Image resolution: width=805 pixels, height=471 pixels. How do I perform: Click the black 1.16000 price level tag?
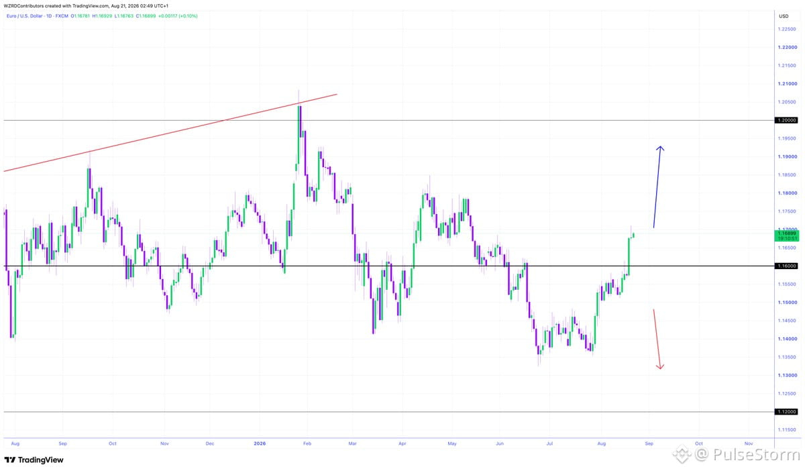coord(786,266)
